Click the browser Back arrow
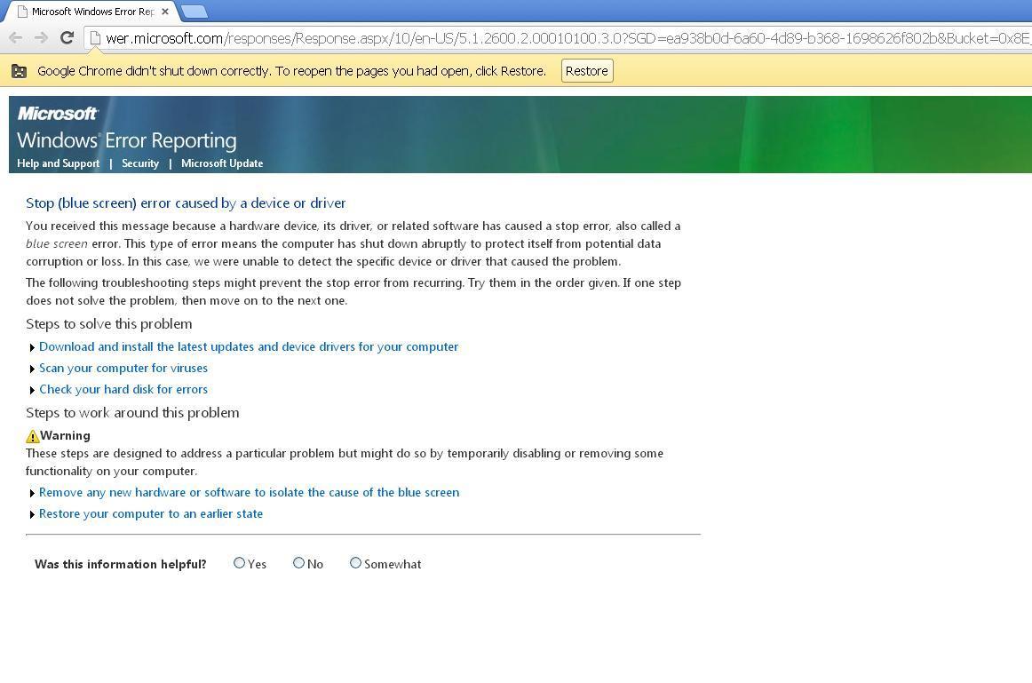The width and height of the screenshot is (1032, 683). tap(16, 37)
